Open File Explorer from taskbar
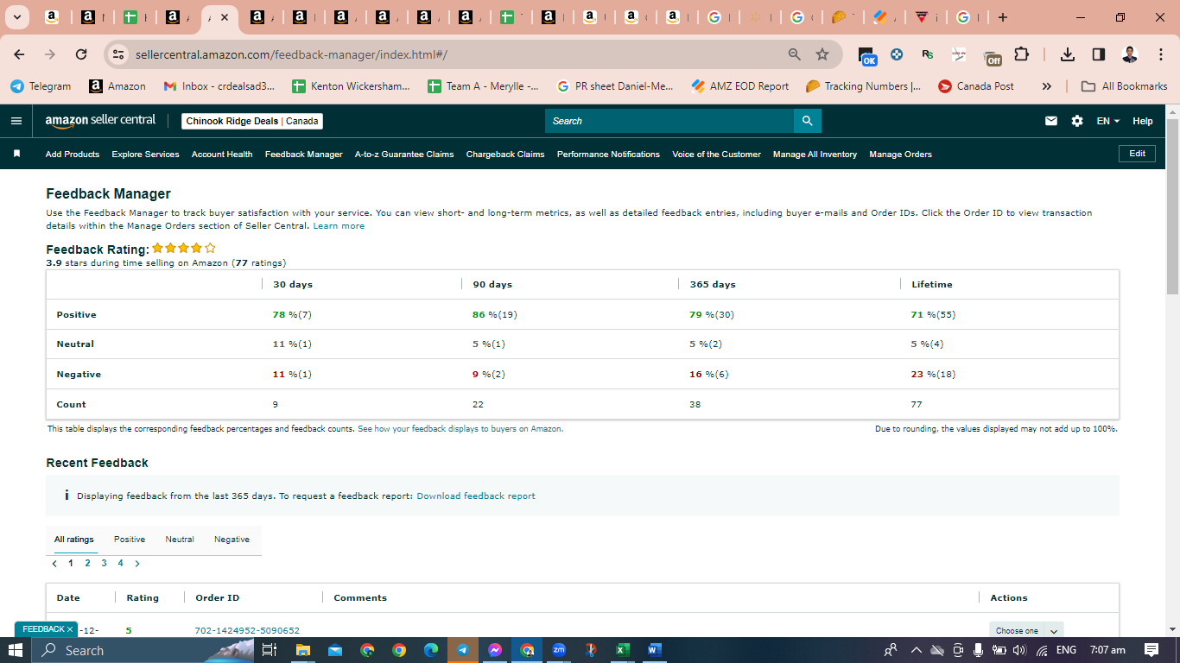Viewport: 1180px width, 663px height. [302, 650]
